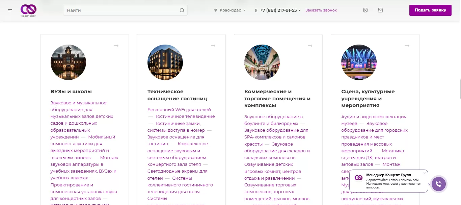Open Бесшовный WiFi для отелей link

(179, 109)
